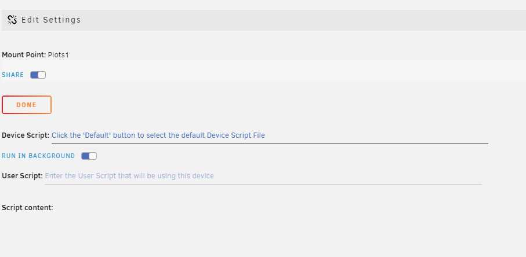526x257 pixels.
Task: Click the DONE button
Action: click(x=27, y=105)
